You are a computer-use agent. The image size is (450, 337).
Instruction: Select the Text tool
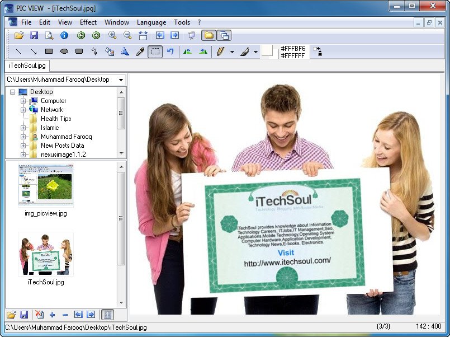pos(125,52)
